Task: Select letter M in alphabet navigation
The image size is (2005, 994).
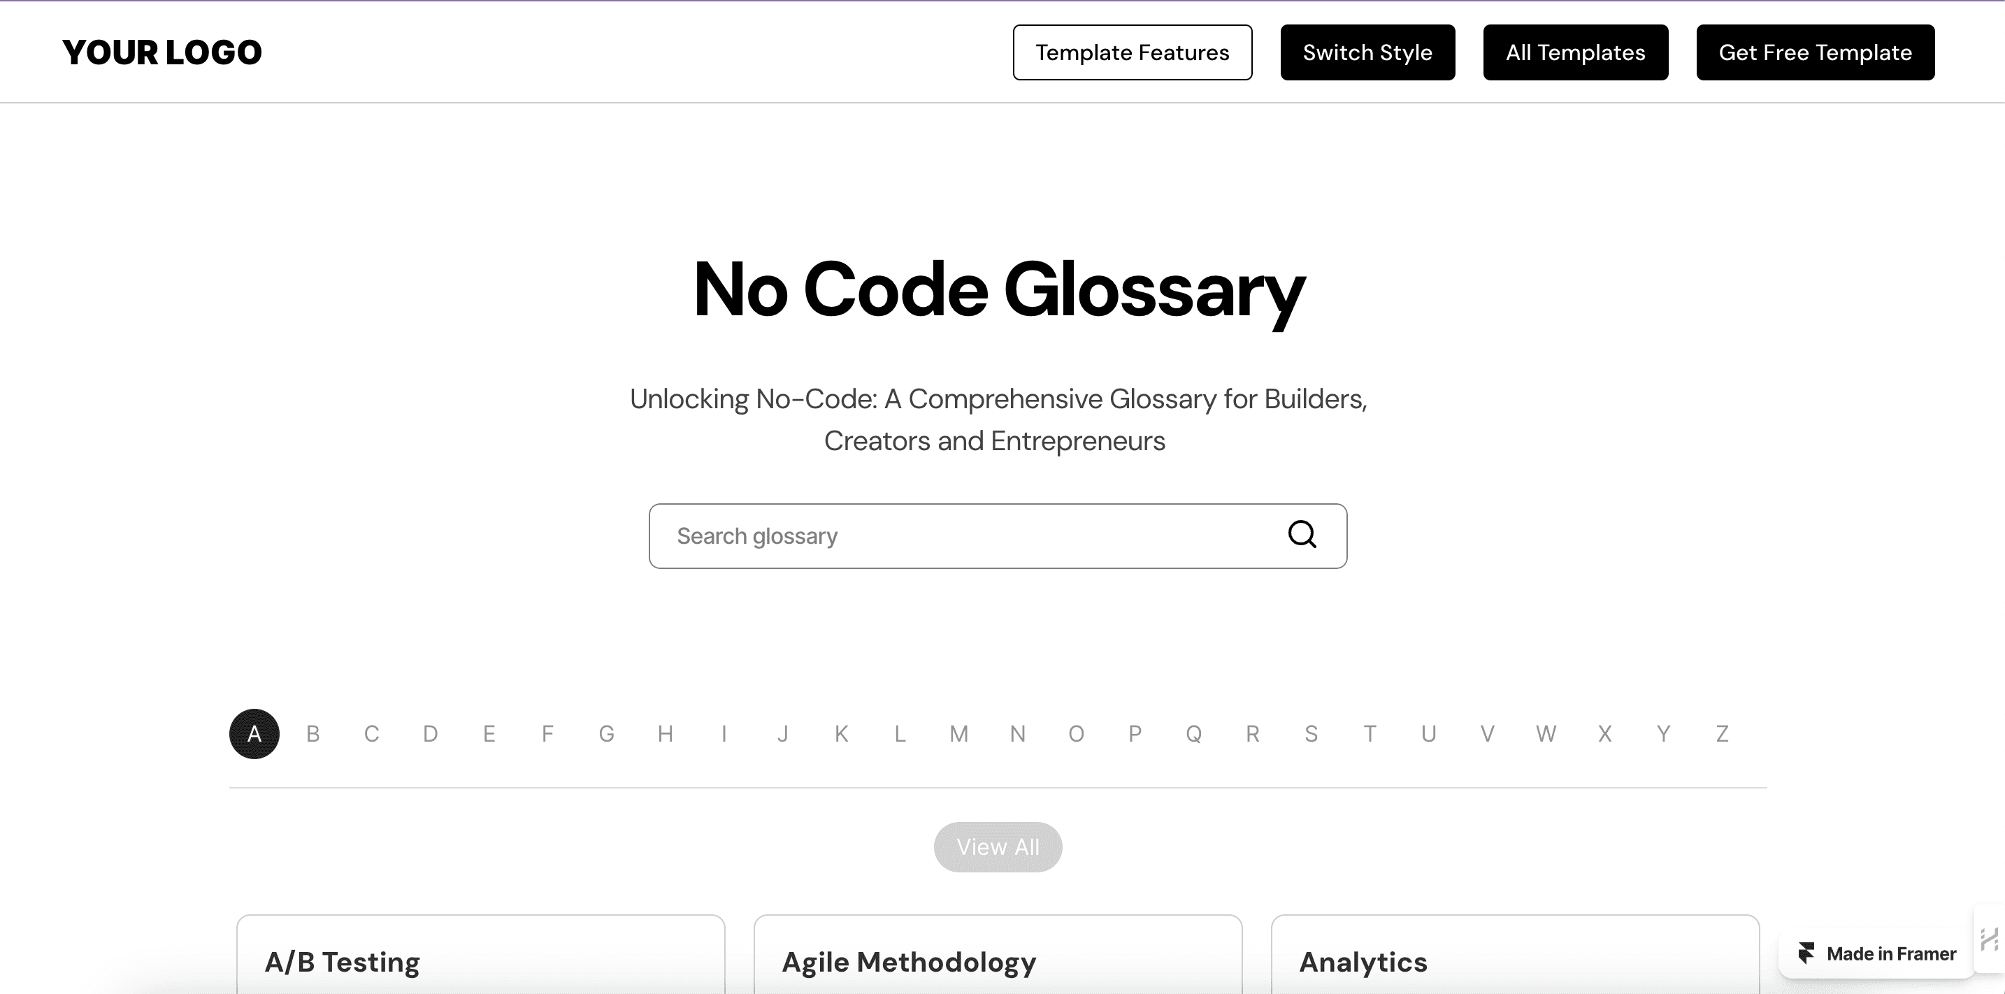Action: click(958, 733)
